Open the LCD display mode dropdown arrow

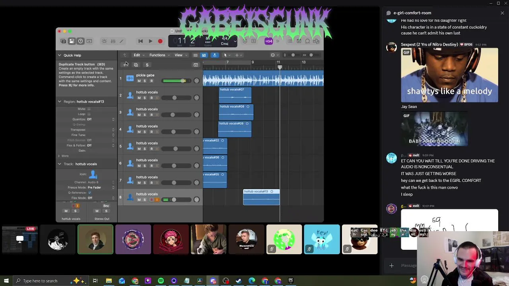(235, 41)
